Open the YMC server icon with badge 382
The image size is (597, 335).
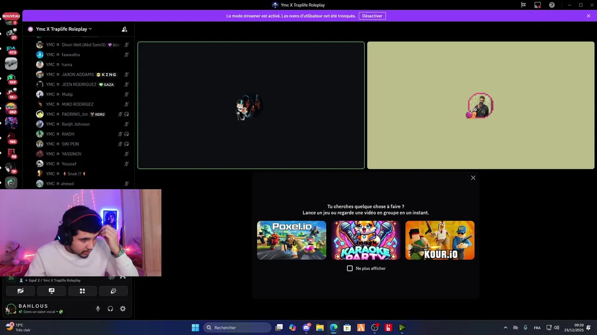point(11,108)
